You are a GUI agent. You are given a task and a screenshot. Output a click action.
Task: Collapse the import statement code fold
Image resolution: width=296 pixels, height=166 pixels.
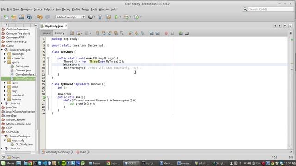click(x=48, y=45)
